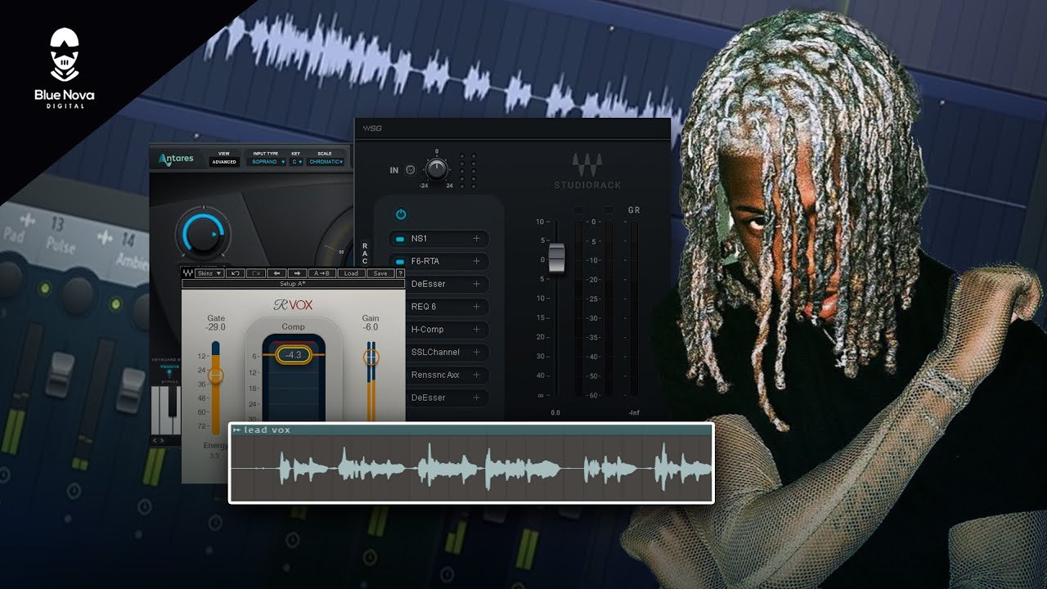Click the phase invert Ø button in StudioRack
This screenshot has width=1047, height=589.
click(x=410, y=170)
